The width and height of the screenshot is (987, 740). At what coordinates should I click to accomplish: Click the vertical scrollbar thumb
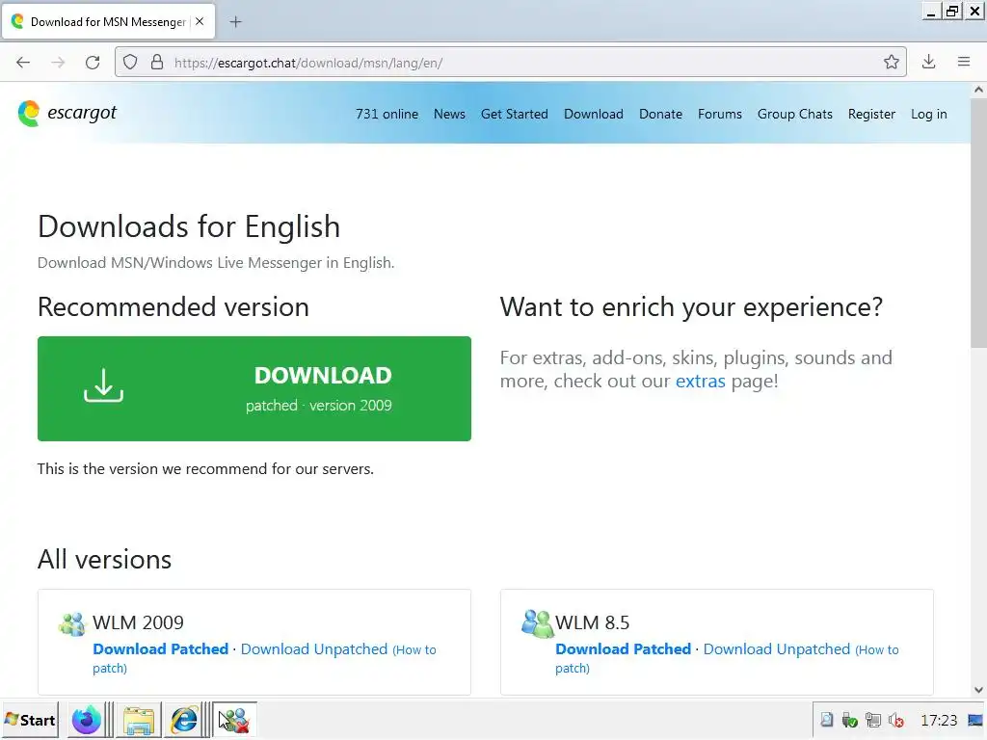[x=978, y=222]
